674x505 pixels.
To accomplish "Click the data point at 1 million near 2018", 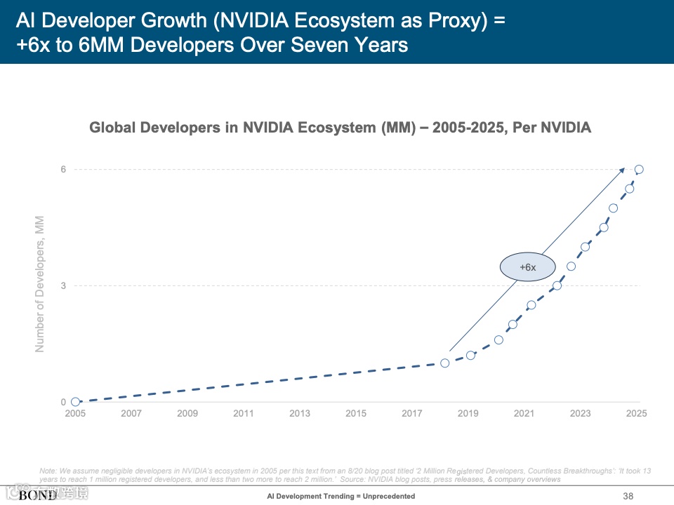I will [x=445, y=363].
